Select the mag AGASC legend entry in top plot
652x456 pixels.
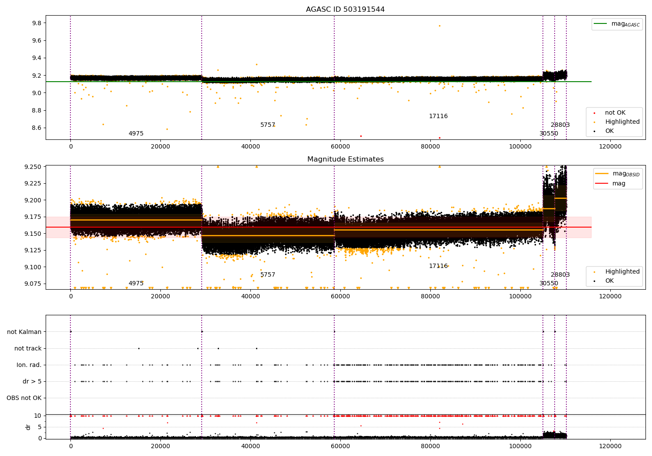tap(617, 24)
